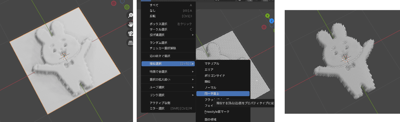Select すべて (All) in the select menu
This screenshot has width=400, height=122.
pos(168,5)
